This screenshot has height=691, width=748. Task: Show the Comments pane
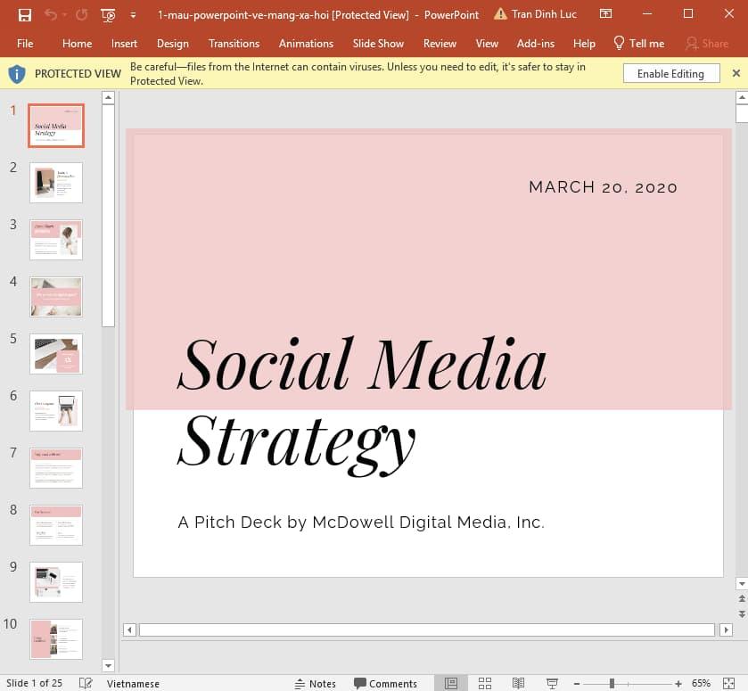(386, 683)
